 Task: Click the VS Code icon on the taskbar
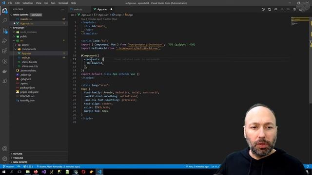tap(99, 172)
